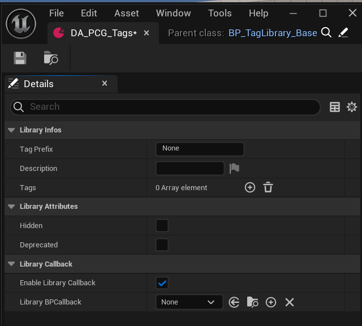This screenshot has height=326, width=362.
Task: Open the BP_TagLibrary_Base parent class link
Action: pyautogui.click(x=273, y=33)
